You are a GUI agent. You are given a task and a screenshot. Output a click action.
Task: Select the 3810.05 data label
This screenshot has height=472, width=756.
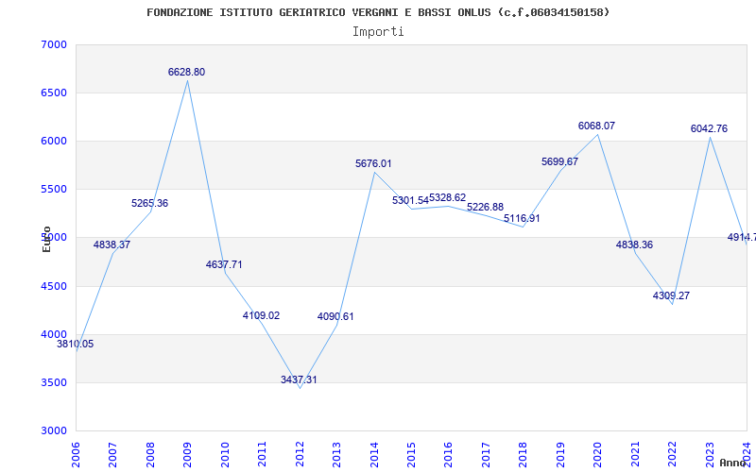tap(76, 344)
